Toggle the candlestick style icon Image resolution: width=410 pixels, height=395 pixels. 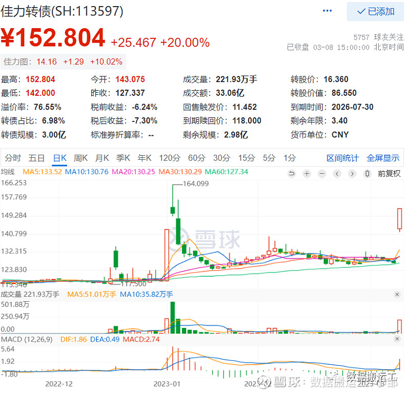367,173
